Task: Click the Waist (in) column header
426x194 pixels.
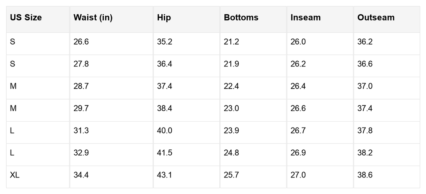Action: pyautogui.click(x=93, y=18)
